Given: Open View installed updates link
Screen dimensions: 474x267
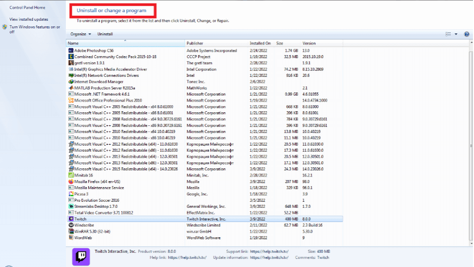Looking at the screenshot, I should pos(29,19).
